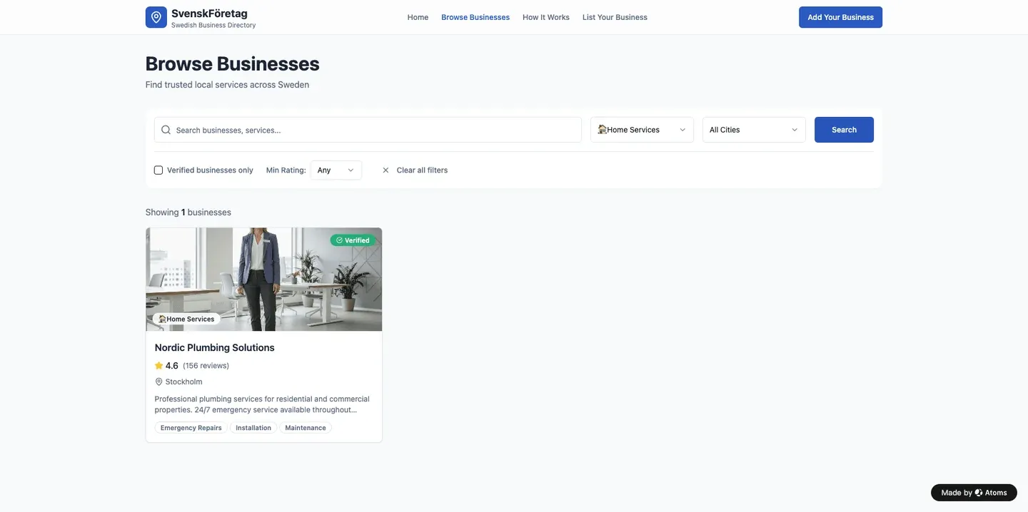This screenshot has width=1028, height=512.
Task: Click the "Professional plumbing services" description
Action: click(x=262, y=404)
